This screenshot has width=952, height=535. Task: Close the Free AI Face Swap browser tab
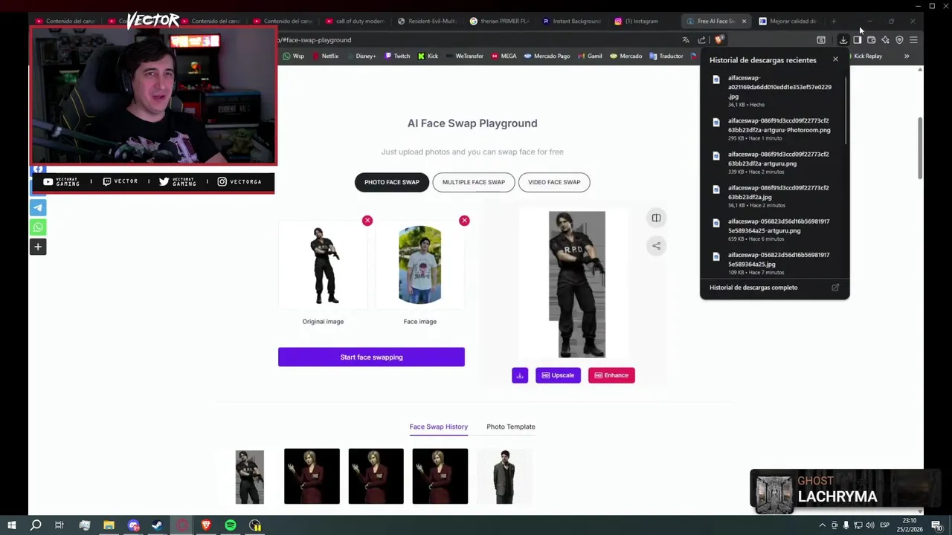tap(744, 21)
